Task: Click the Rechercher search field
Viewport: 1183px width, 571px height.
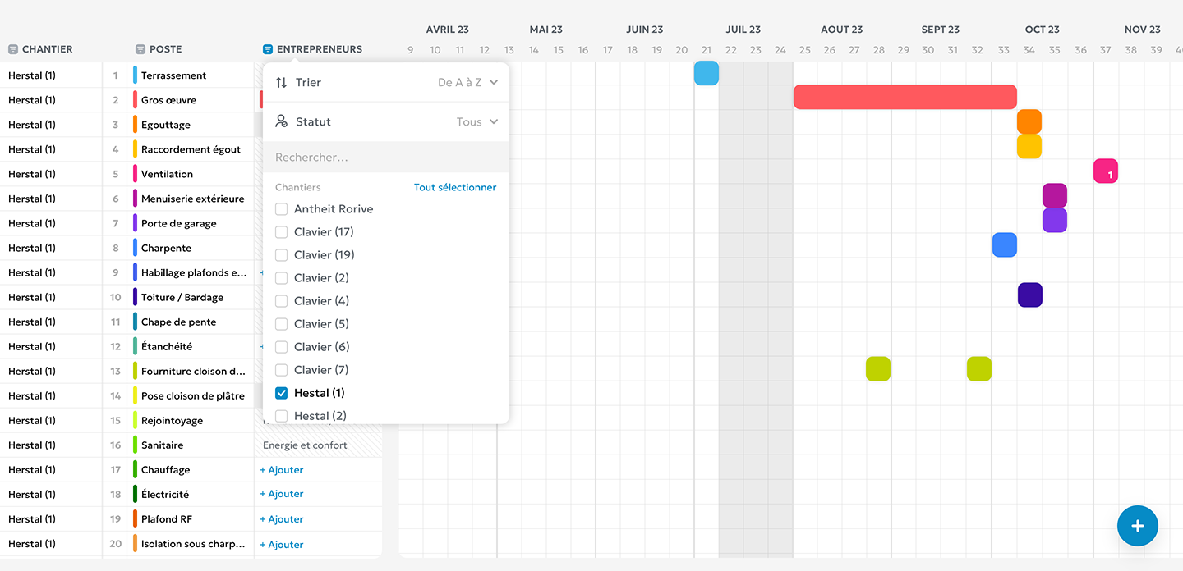Action: pos(386,157)
